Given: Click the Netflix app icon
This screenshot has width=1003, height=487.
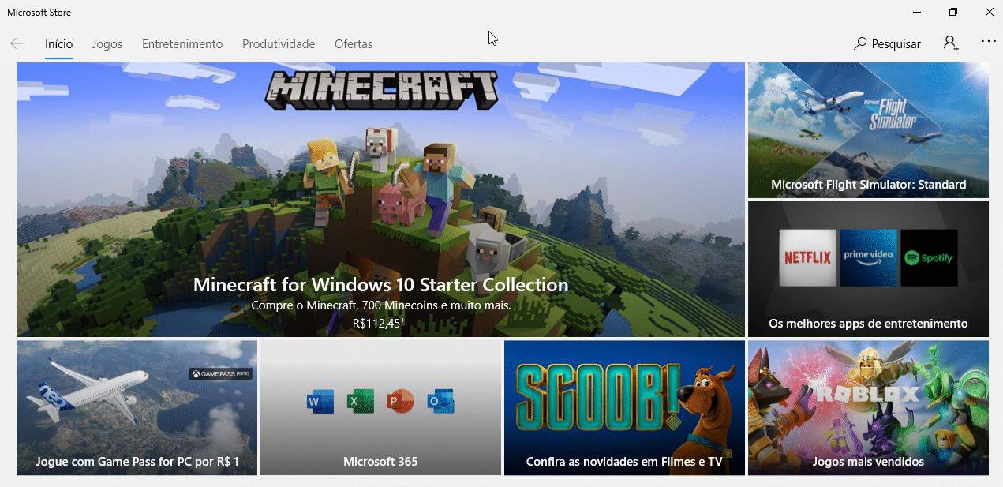Looking at the screenshot, I should (x=807, y=257).
